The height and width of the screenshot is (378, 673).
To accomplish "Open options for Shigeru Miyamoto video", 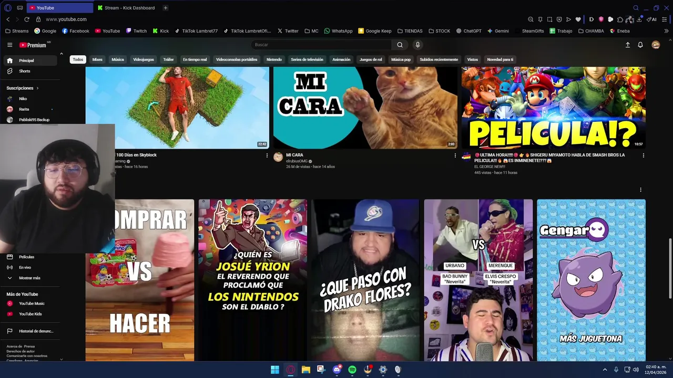I will pyautogui.click(x=643, y=155).
